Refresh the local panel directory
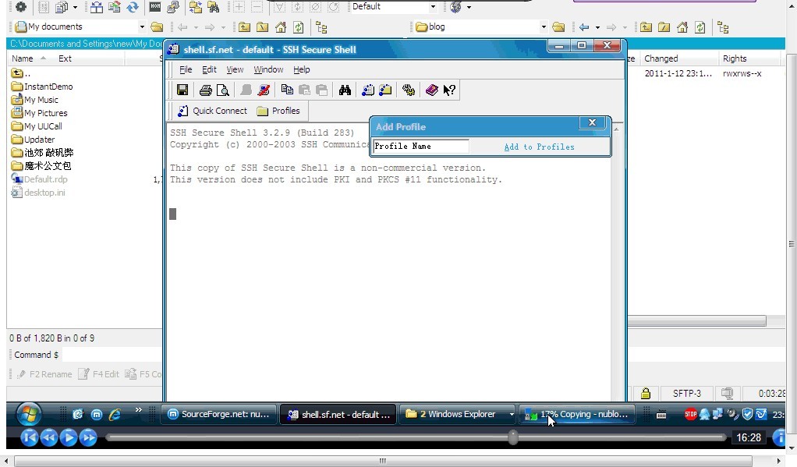This screenshot has width=797, height=467. (299, 27)
